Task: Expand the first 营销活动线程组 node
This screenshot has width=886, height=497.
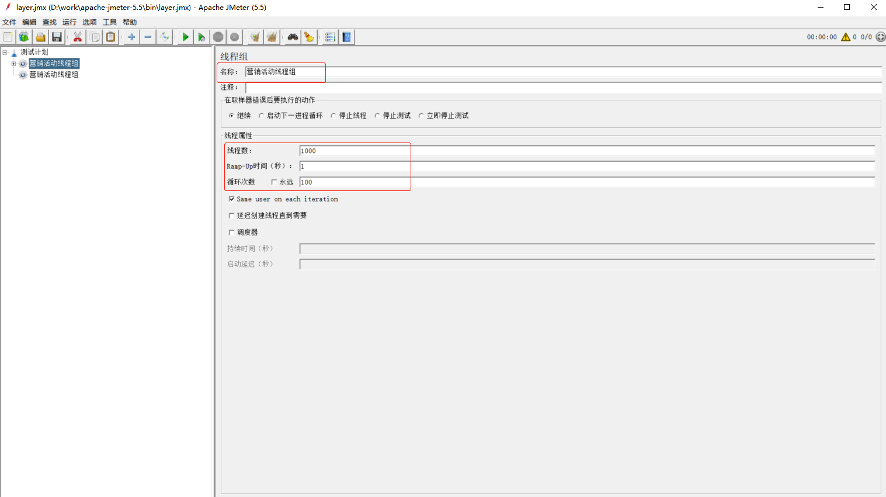Action: [13, 63]
